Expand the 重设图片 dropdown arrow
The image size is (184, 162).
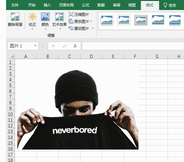coord(93,28)
